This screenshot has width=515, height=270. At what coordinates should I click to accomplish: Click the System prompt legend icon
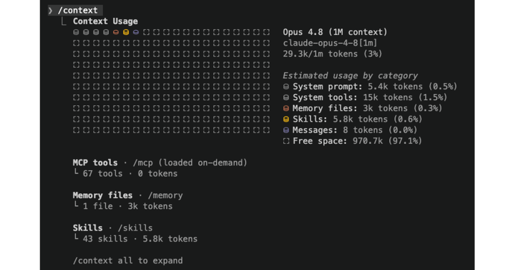pyautogui.click(x=286, y=86)
